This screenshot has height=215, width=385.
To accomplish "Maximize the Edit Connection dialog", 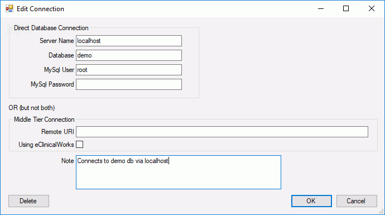I will tap(346, 8).
